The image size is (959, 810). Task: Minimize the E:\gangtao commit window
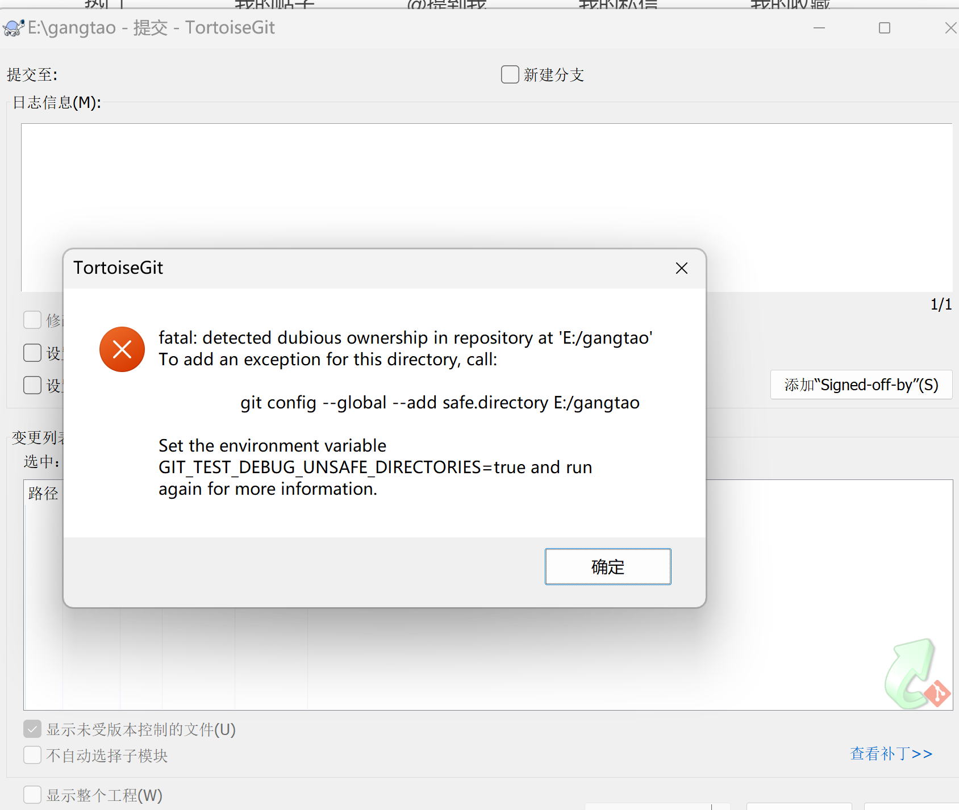click(x=819, y=28)
